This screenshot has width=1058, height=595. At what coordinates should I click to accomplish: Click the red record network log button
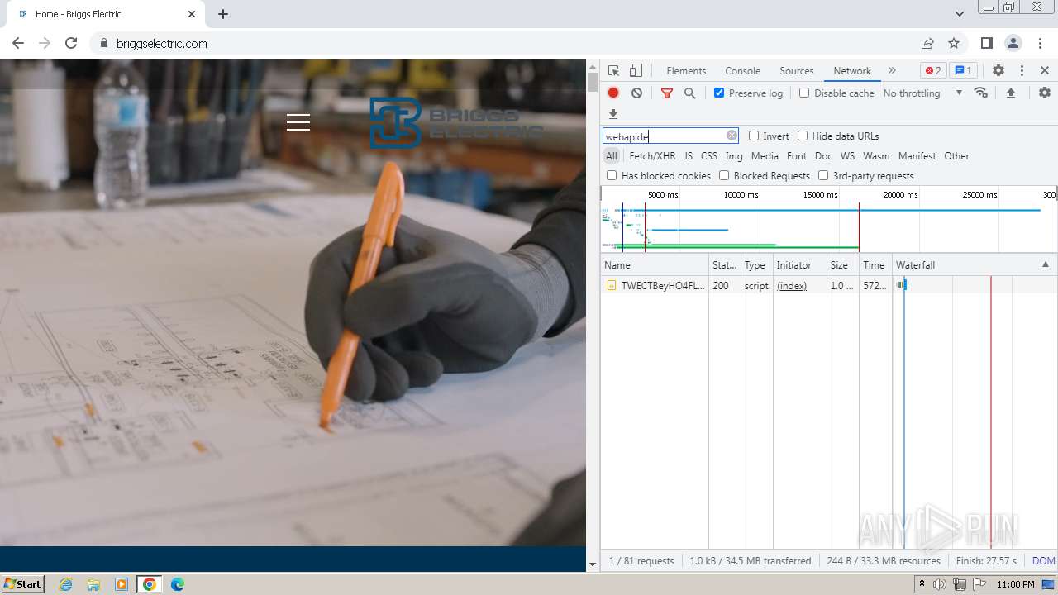(613, 93)
